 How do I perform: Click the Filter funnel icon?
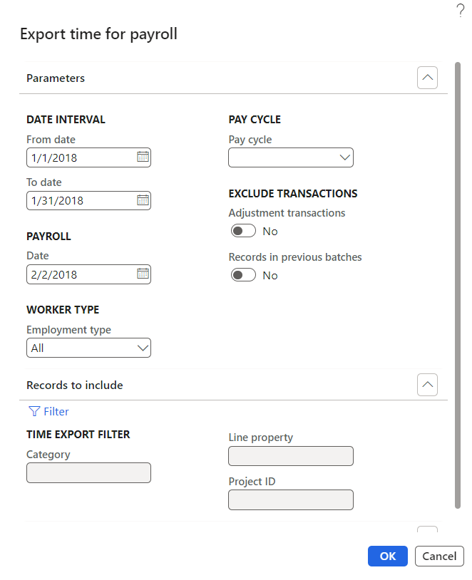point(34,411)
